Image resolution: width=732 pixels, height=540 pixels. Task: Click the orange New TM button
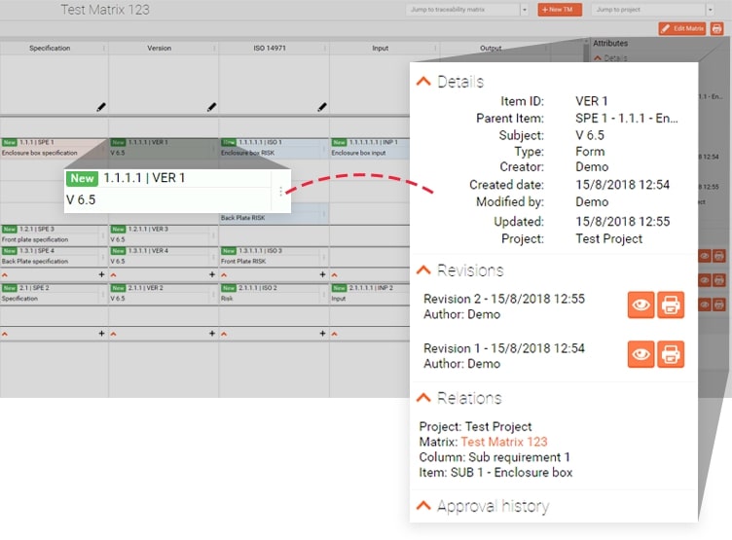click(x=560, y=10)
